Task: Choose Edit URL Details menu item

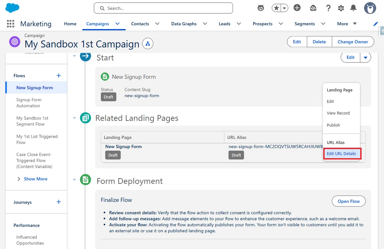Action: pyautogui.click(x=341, y=154)
